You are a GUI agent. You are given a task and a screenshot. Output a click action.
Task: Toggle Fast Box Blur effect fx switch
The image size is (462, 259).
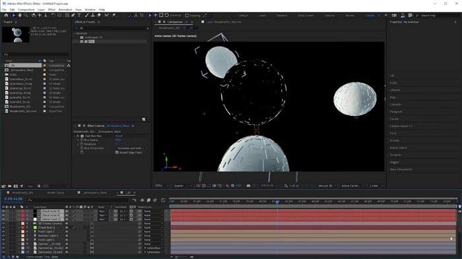click(x=78, y=136)
